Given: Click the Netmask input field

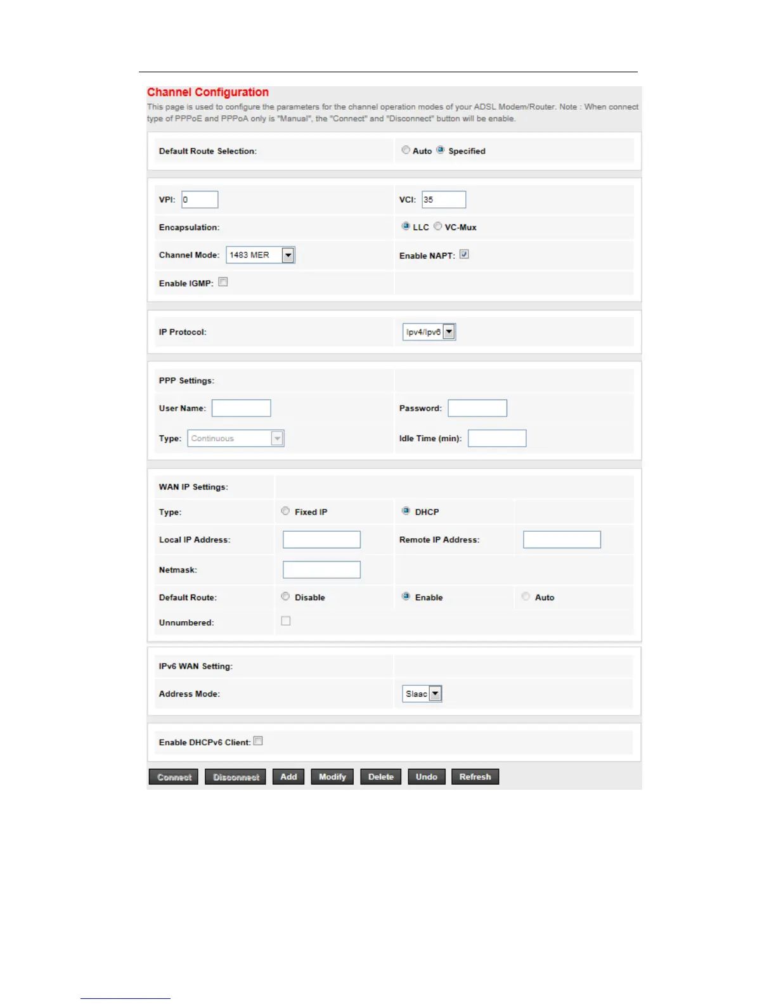Looking at the screenshot, I should pos(321,570).
